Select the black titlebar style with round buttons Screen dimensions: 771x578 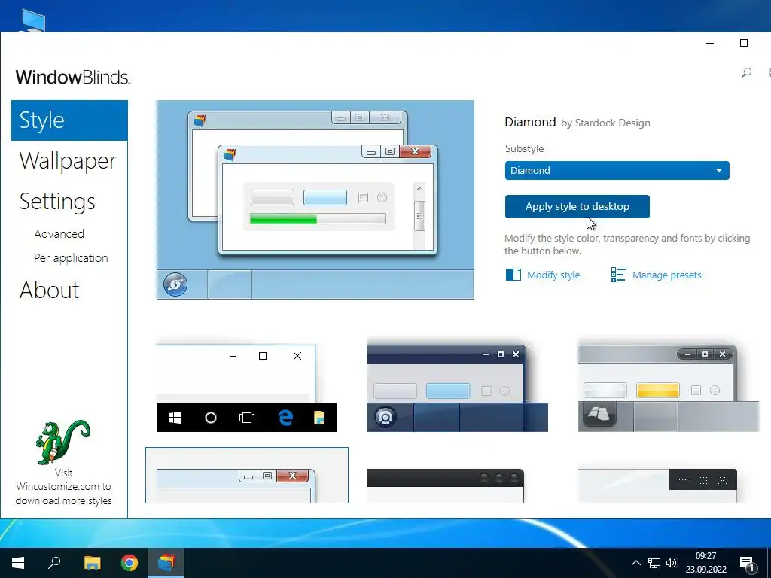coord(446,485)
